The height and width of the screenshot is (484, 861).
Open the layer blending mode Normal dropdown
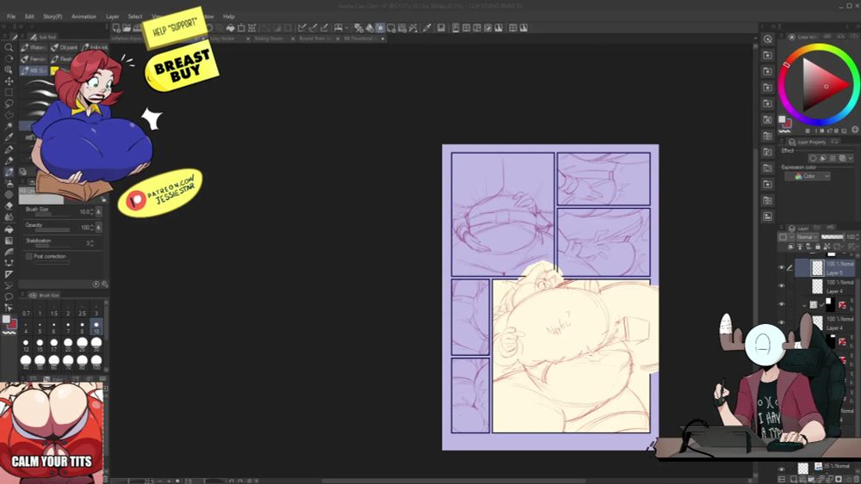[x=807, y=237]
